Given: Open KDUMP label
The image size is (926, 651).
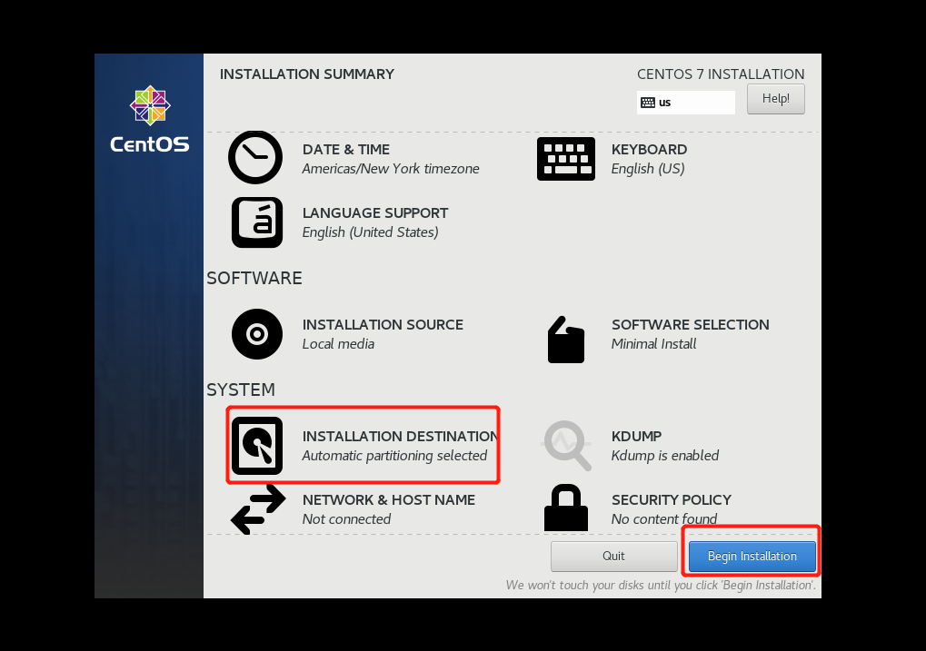Looking at the screenshot, I should 637,436.
